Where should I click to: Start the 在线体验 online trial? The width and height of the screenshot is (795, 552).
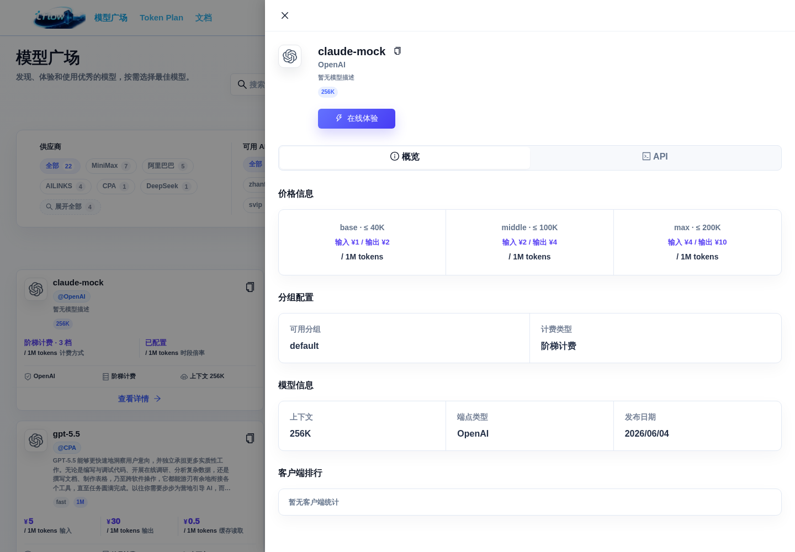pyautogui.click(x=357, y=119)
